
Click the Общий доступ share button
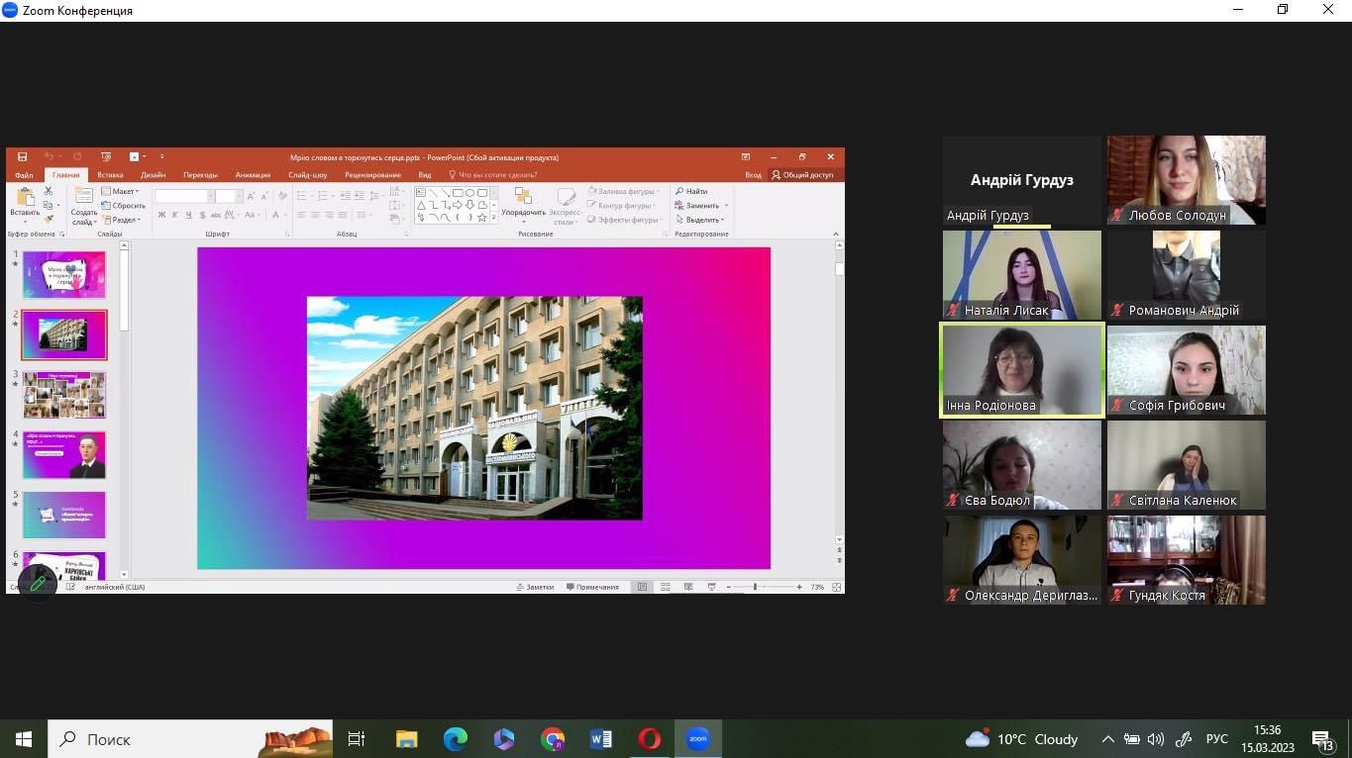coord(802,175)
